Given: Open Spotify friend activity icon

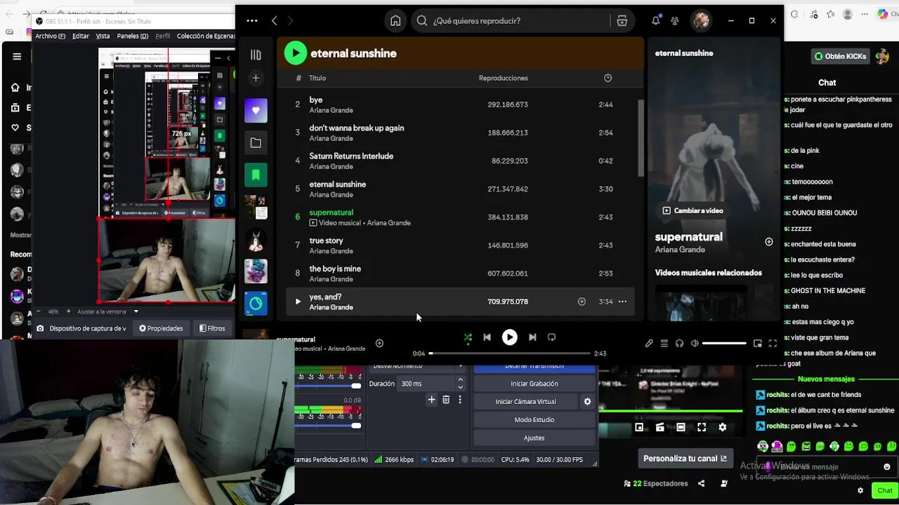Looking at the screenshot, I should (675, 21).
